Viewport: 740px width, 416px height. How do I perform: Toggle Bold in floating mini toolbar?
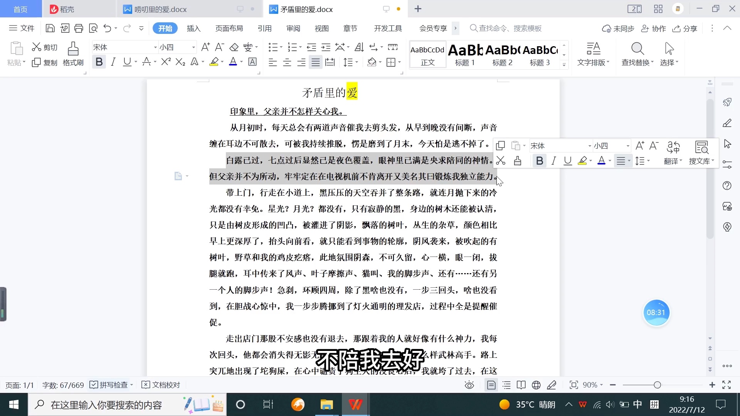coord(540,161)
